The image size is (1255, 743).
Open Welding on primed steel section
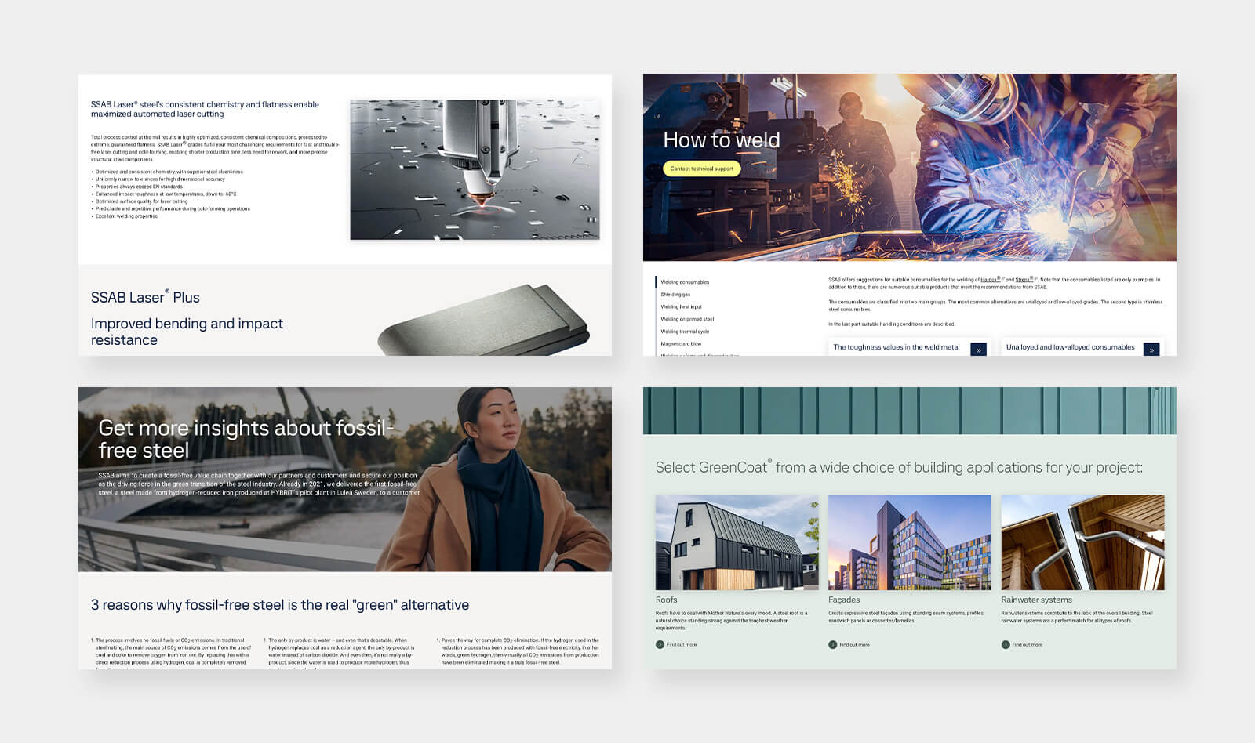[x=687, y=319]
